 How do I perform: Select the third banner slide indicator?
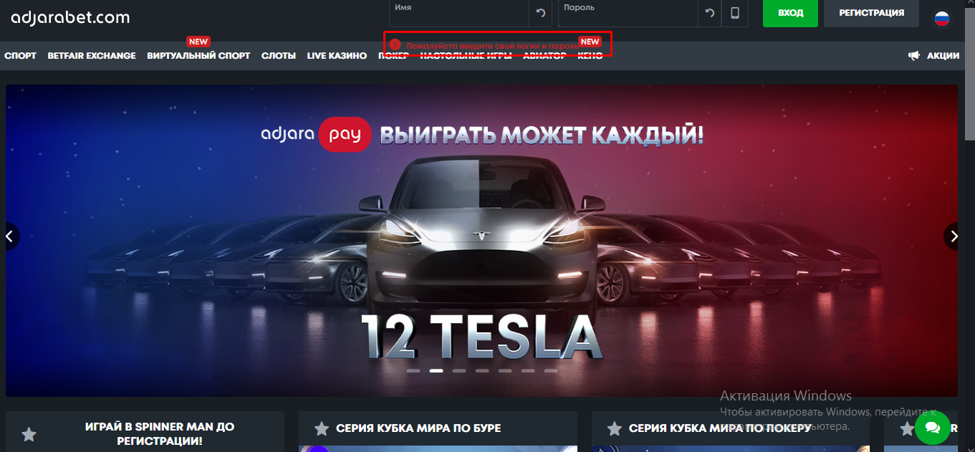click(x=459, y=370)
